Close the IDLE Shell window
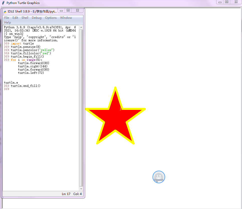The image size is (242, 209). [77, 11]
